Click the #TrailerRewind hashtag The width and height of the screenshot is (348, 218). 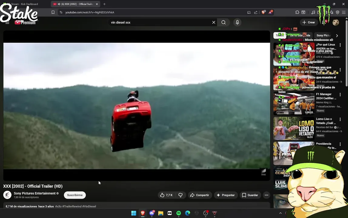coord(72,206)
